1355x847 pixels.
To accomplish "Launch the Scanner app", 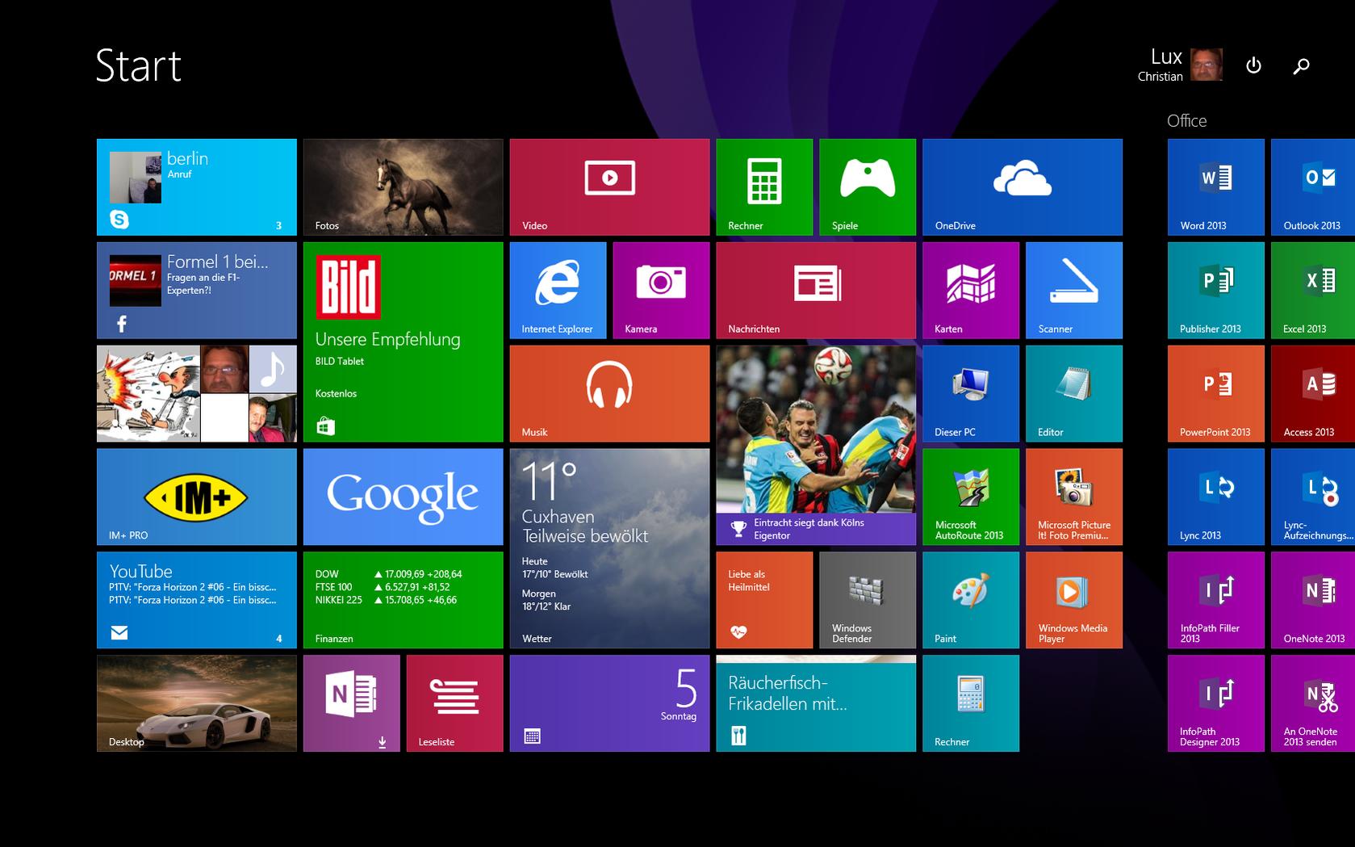I will (x=1075, y=291).
